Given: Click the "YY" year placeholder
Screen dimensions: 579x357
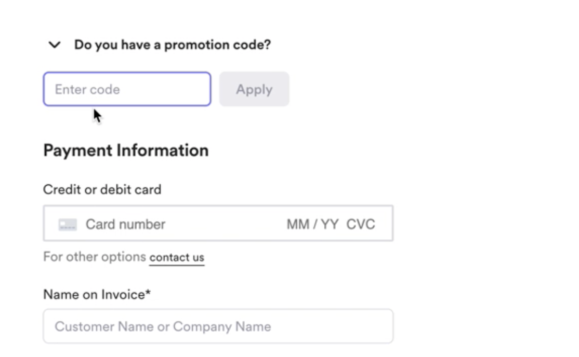Looking at the screenshot, I should pos(330,224).
